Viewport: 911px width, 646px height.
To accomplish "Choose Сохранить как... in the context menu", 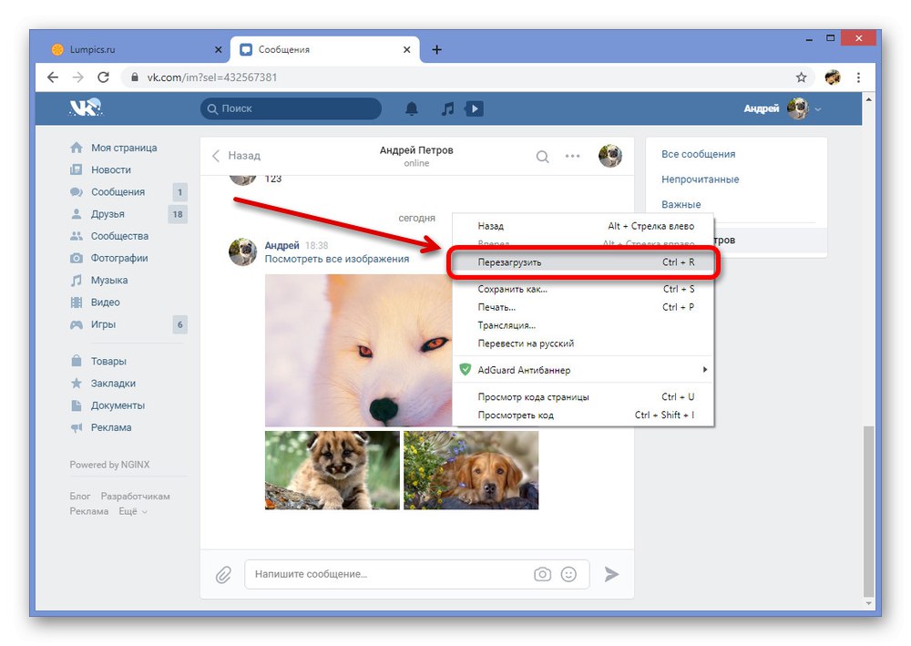I will [583, 289].
